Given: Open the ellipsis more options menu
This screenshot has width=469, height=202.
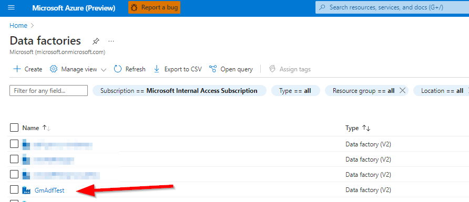Looking at the screenshot, I should [x=111, y=40].
